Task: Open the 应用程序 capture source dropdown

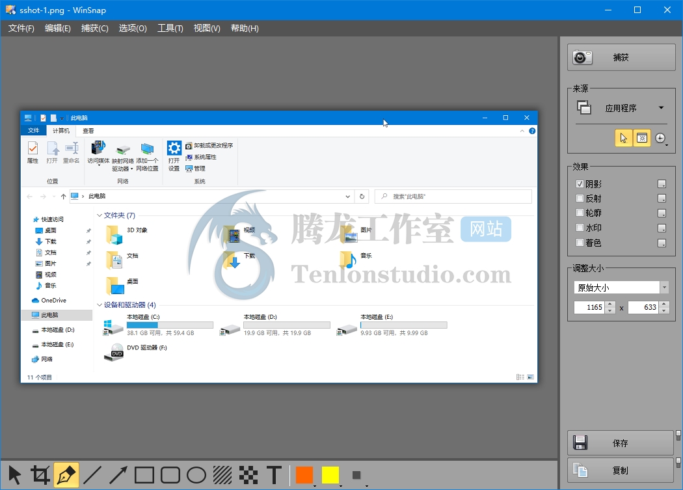Action: pos(622,107)
